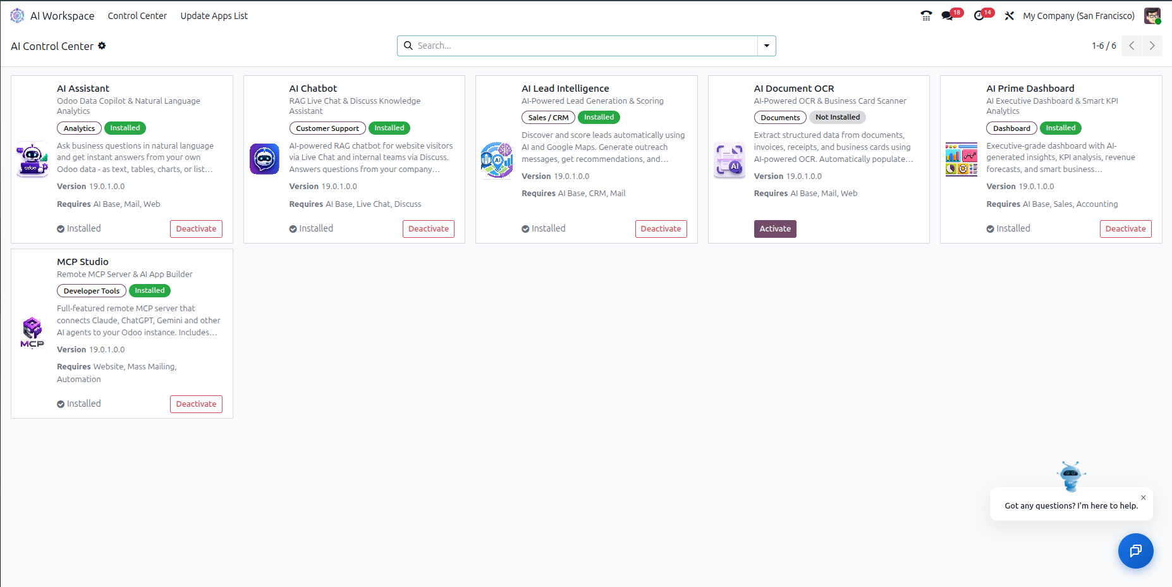Click the Not Installed badge
Screen dimensions: 1172x587
coord(838,117)
